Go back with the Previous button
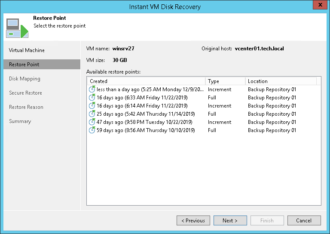The image size is (330, 234). click(193, 221)
